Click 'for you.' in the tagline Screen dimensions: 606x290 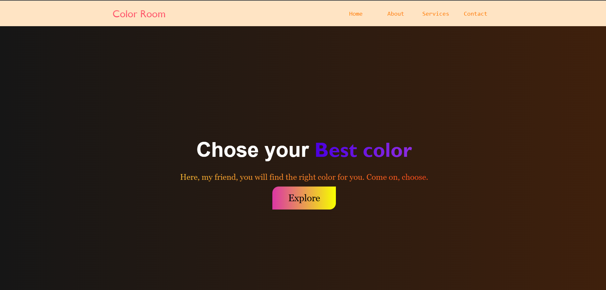pos(351,177)
